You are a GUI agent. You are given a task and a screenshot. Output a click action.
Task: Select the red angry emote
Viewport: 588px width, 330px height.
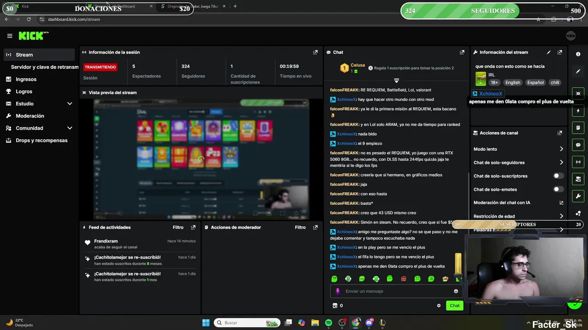(404, 279)
